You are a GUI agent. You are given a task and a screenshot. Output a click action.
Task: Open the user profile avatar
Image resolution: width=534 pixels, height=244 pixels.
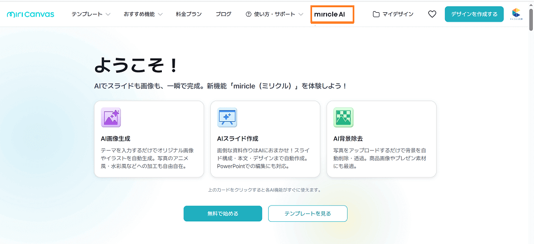pos(516,14)
